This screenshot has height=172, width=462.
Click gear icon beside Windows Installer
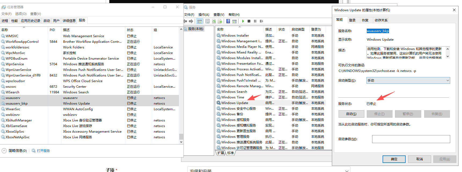219,35
